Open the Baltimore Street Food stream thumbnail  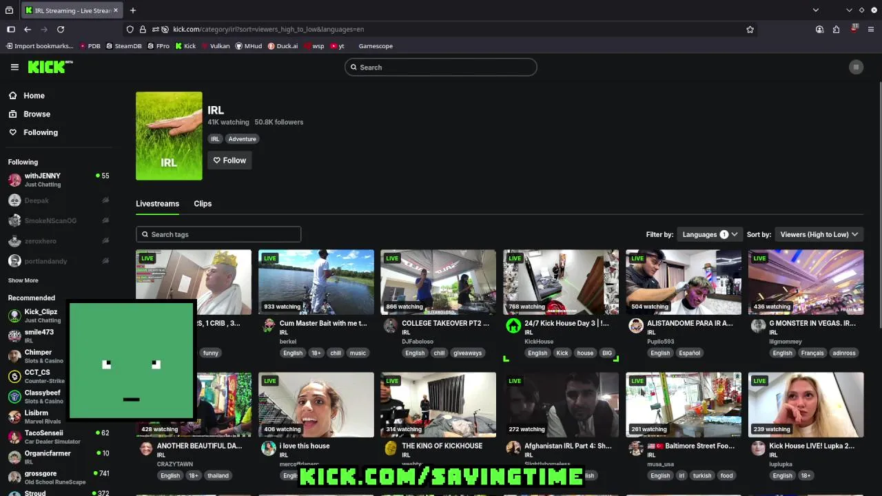tap(684, 404)
